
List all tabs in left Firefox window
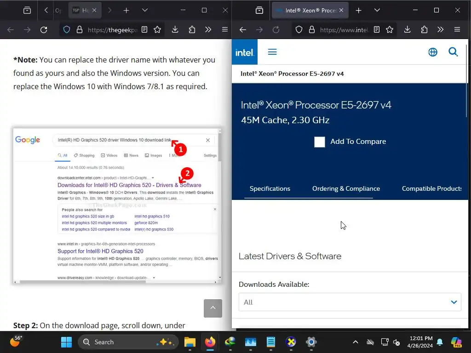(x=145, y=11)
